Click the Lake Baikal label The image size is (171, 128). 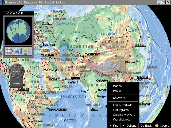pos(109,34)
